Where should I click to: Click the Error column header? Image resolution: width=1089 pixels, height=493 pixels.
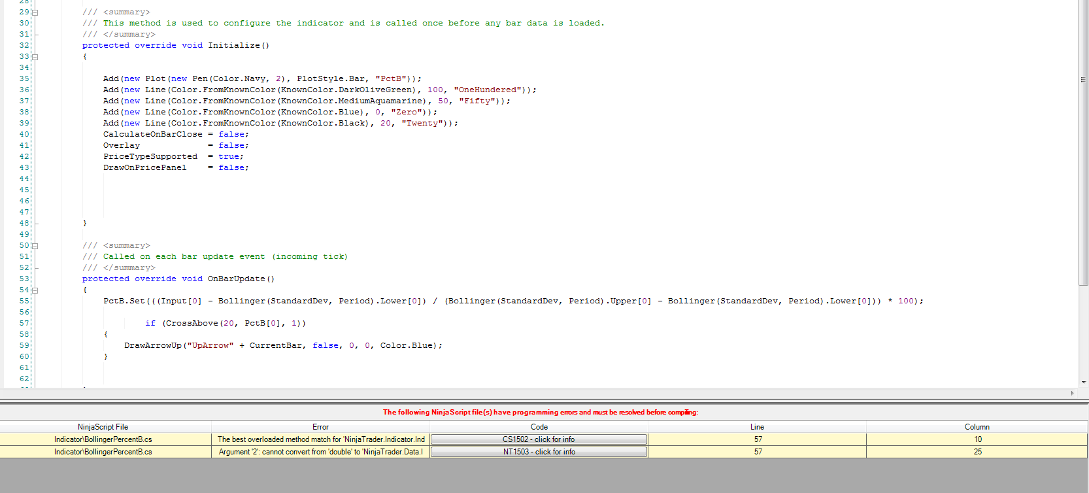coord(320,427)
